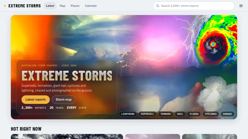Click the 20 years stat

coord(56,108)
